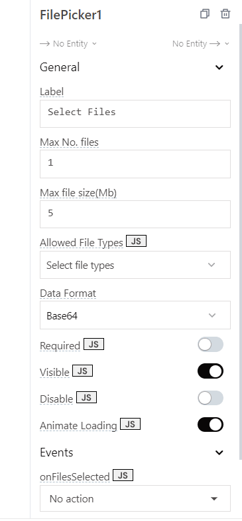Toggle JS mode for Visible property
Viewport: 242px width, 521px height.
coord(82,371)
